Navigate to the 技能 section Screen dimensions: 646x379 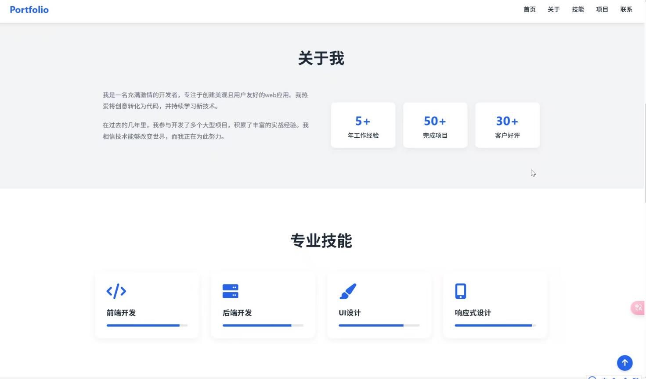tap(577, 9)
